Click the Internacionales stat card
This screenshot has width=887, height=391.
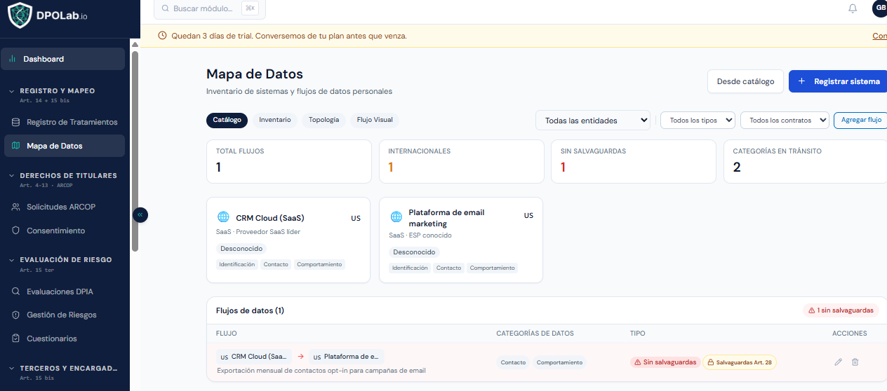click(x=461, y=161)
